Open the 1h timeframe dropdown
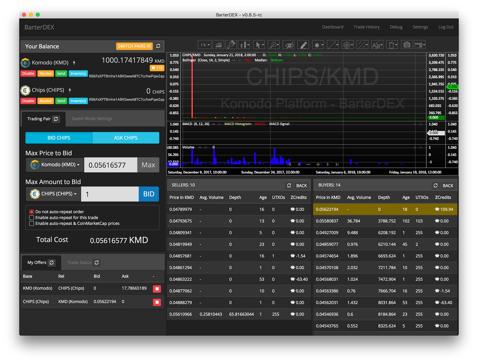 [205, 45]
